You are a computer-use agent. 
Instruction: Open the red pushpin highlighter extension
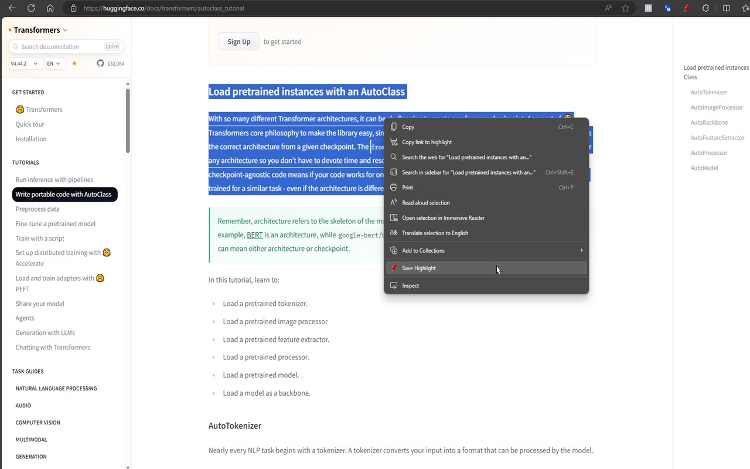click(686, 8)
